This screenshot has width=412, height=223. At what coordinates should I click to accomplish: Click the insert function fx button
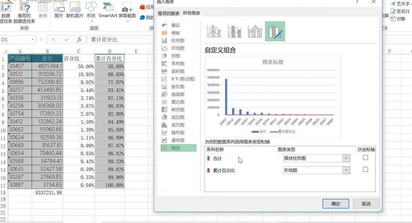(79, 40)
